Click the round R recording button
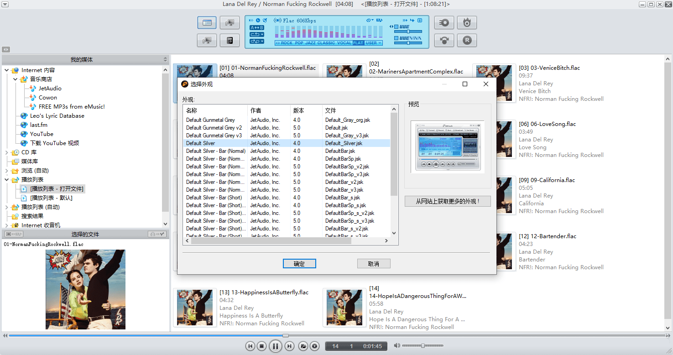 click(x=467, y=40)
